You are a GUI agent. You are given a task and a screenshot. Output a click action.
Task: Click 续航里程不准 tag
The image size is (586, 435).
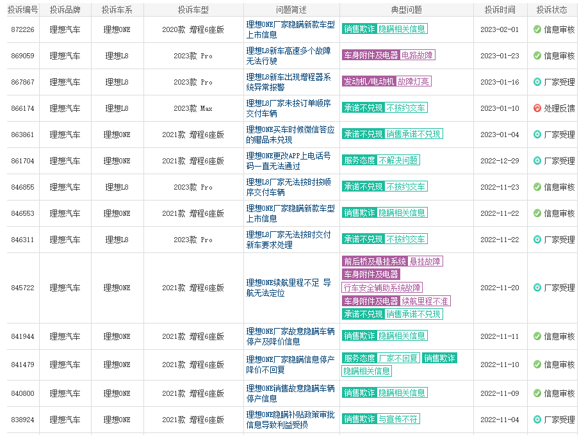click(425, 301)
